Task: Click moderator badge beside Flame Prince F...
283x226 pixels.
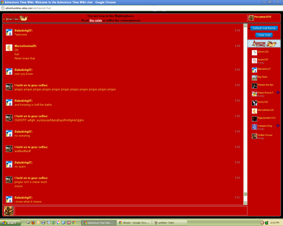Action: 278,92
